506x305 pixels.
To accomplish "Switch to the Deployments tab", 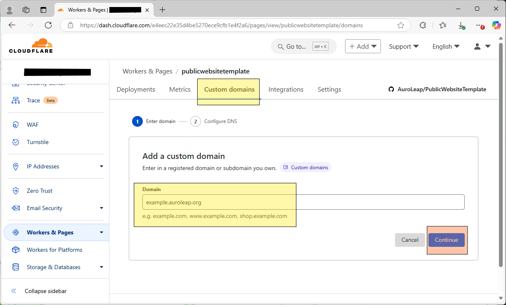I will click(136, 89).
